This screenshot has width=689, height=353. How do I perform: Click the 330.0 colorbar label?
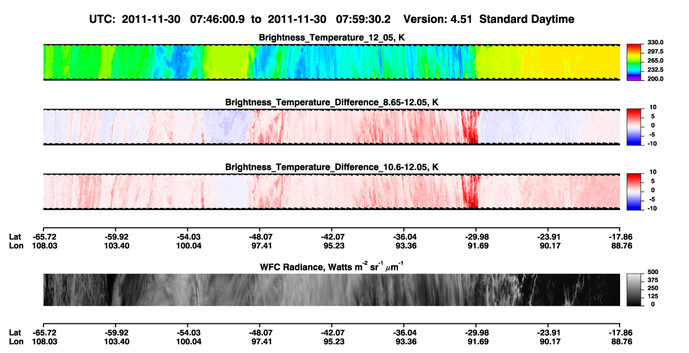pos(655,42)
